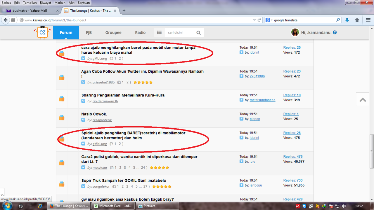Image resolution: width=374 pixels, height=210 pixels.
Task: Open thread Sopir Truk Sampah ter GOKIL
Action: click(124, 181)
